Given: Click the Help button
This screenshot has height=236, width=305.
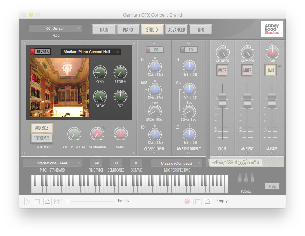Looking at the screenshot, I should tap(272, 186).
